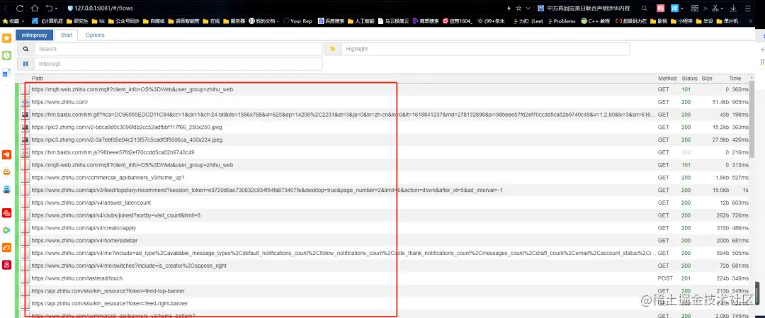Open the dropdown arrow beside the translate icon

(x=681, y=8)
